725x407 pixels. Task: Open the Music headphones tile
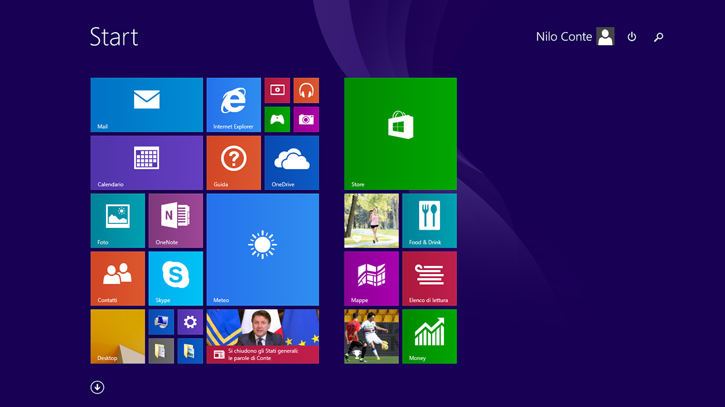point(306,90)
